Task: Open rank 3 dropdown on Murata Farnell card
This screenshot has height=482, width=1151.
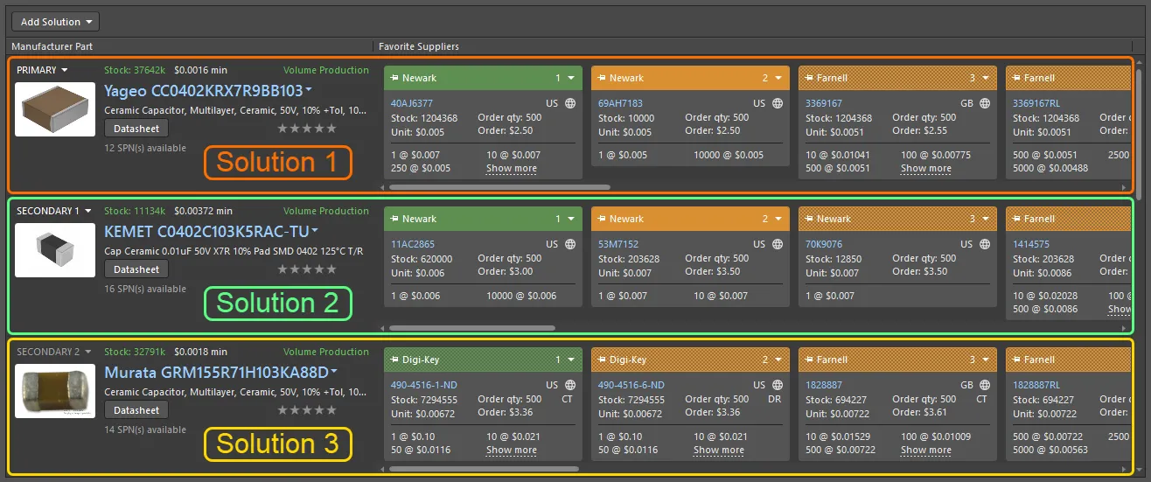Action: coord(986,360)
